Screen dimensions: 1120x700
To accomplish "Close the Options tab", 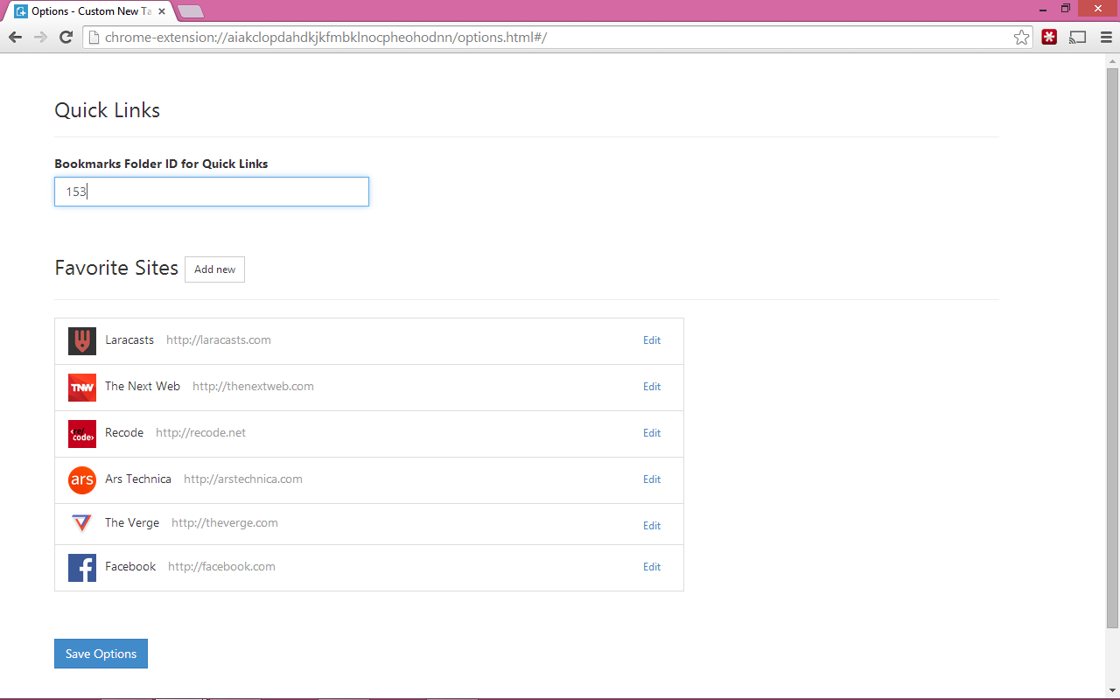I will [162, 11].
